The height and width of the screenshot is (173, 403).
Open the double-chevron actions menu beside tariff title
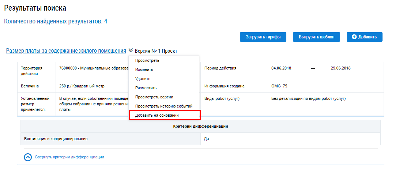click(x=131, y=51)
